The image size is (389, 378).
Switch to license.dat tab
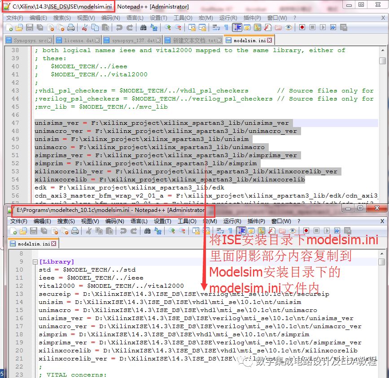78,40
